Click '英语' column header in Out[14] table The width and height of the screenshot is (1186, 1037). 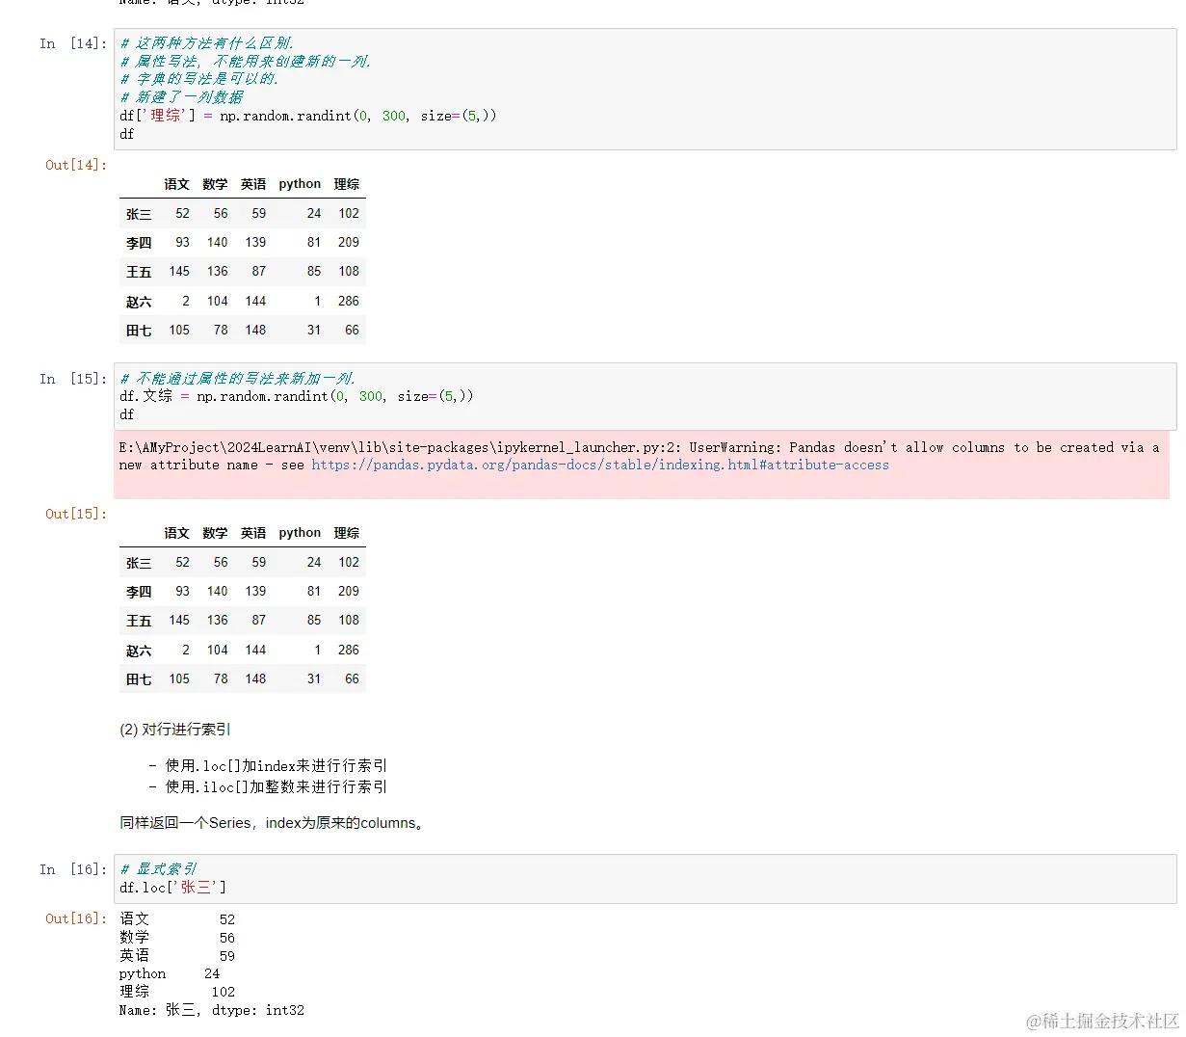tap(253, 184)
